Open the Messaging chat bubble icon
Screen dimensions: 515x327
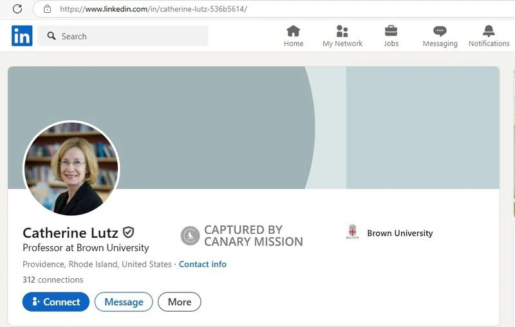[x=440, y=31]
